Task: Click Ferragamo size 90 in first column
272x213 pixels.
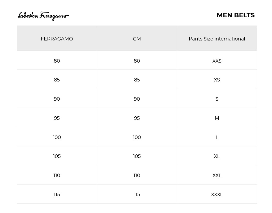Action: click(x=57, y=99)
